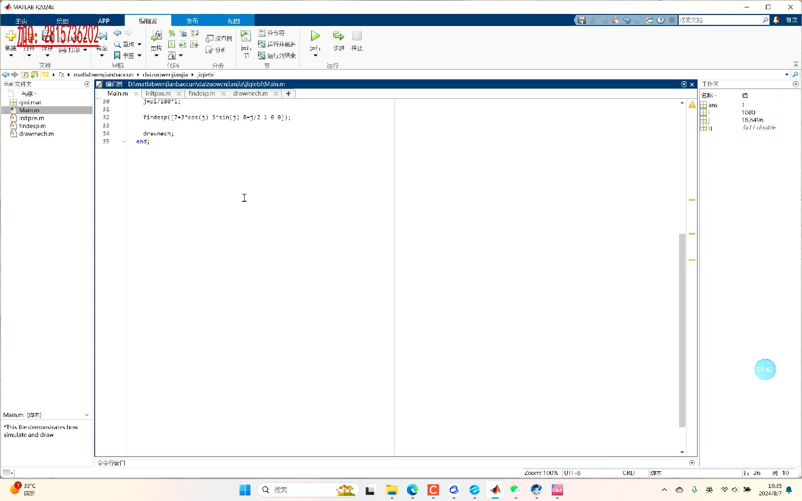This screenshot has height=501, width=802.
Task: Click the wrap comments icon
Action: click(194, 33)
